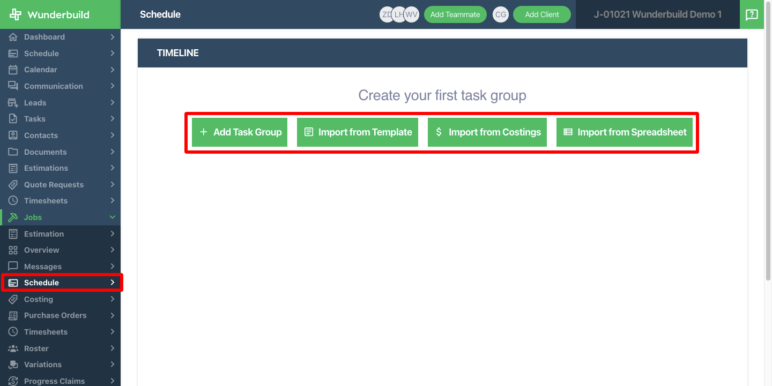Click the WV teammate avatar

[411, 14]
